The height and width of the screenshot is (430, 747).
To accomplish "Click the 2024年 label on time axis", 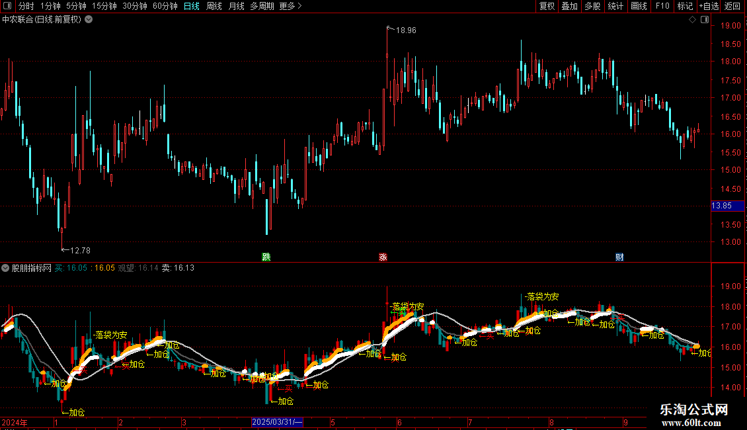I will point(15,422).
